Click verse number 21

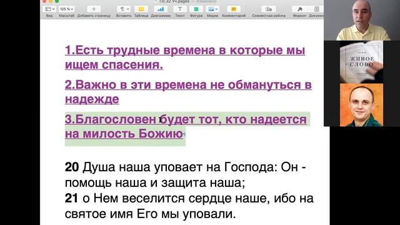(71, 199)
